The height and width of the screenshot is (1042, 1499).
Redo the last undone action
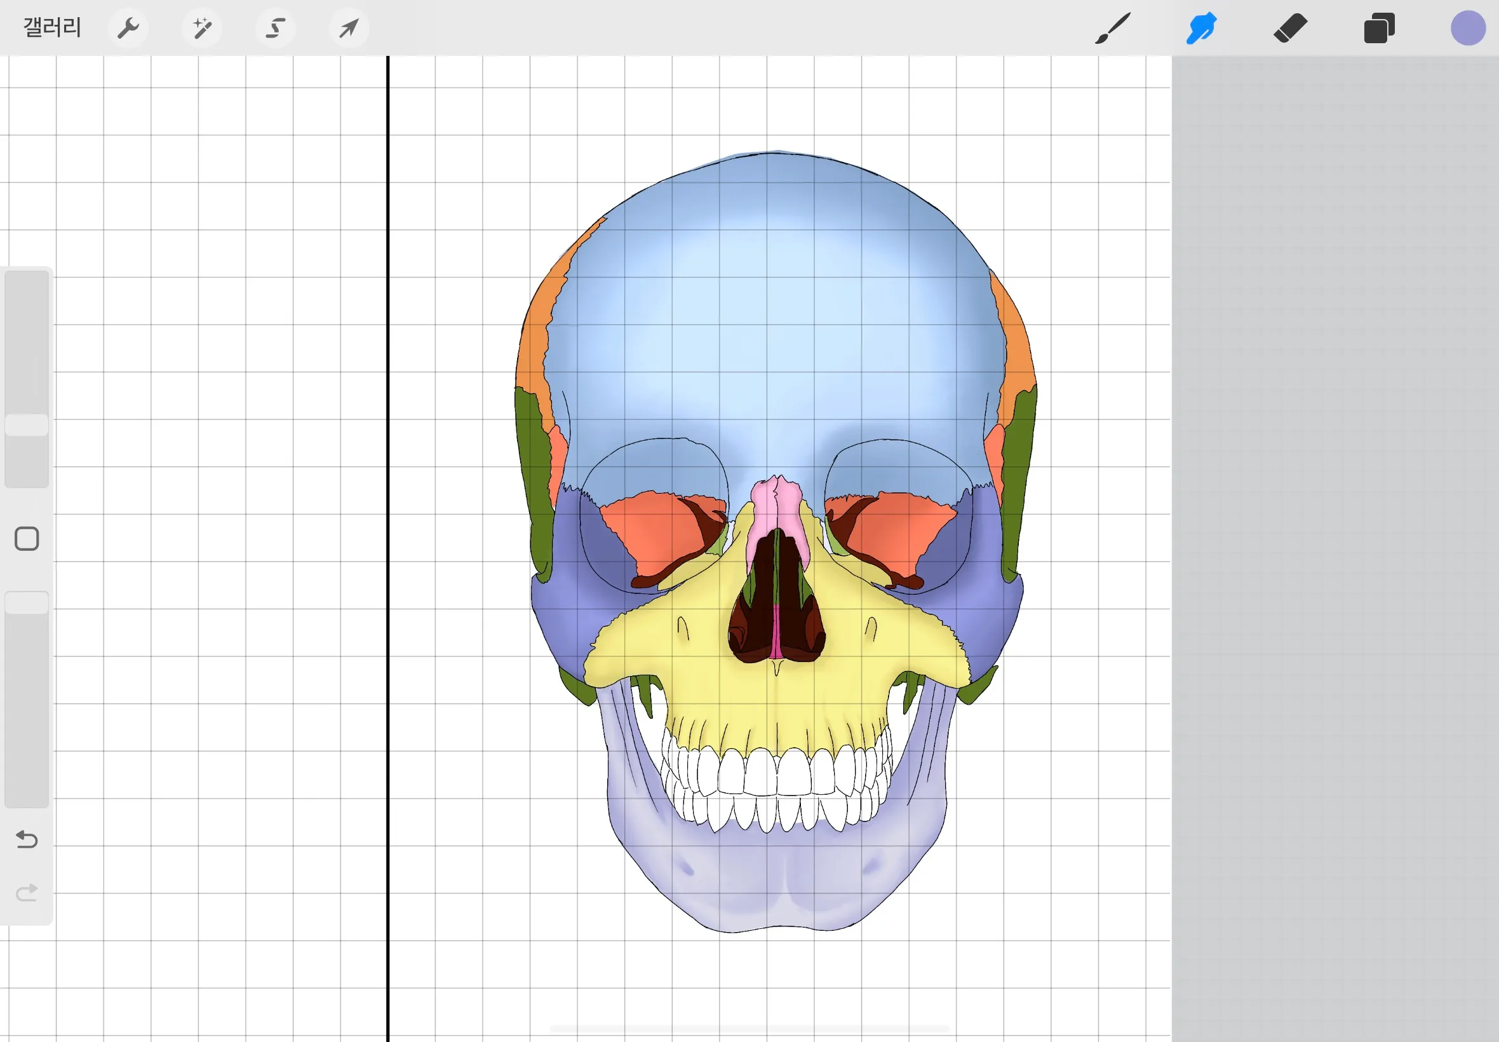click(27, 893)
